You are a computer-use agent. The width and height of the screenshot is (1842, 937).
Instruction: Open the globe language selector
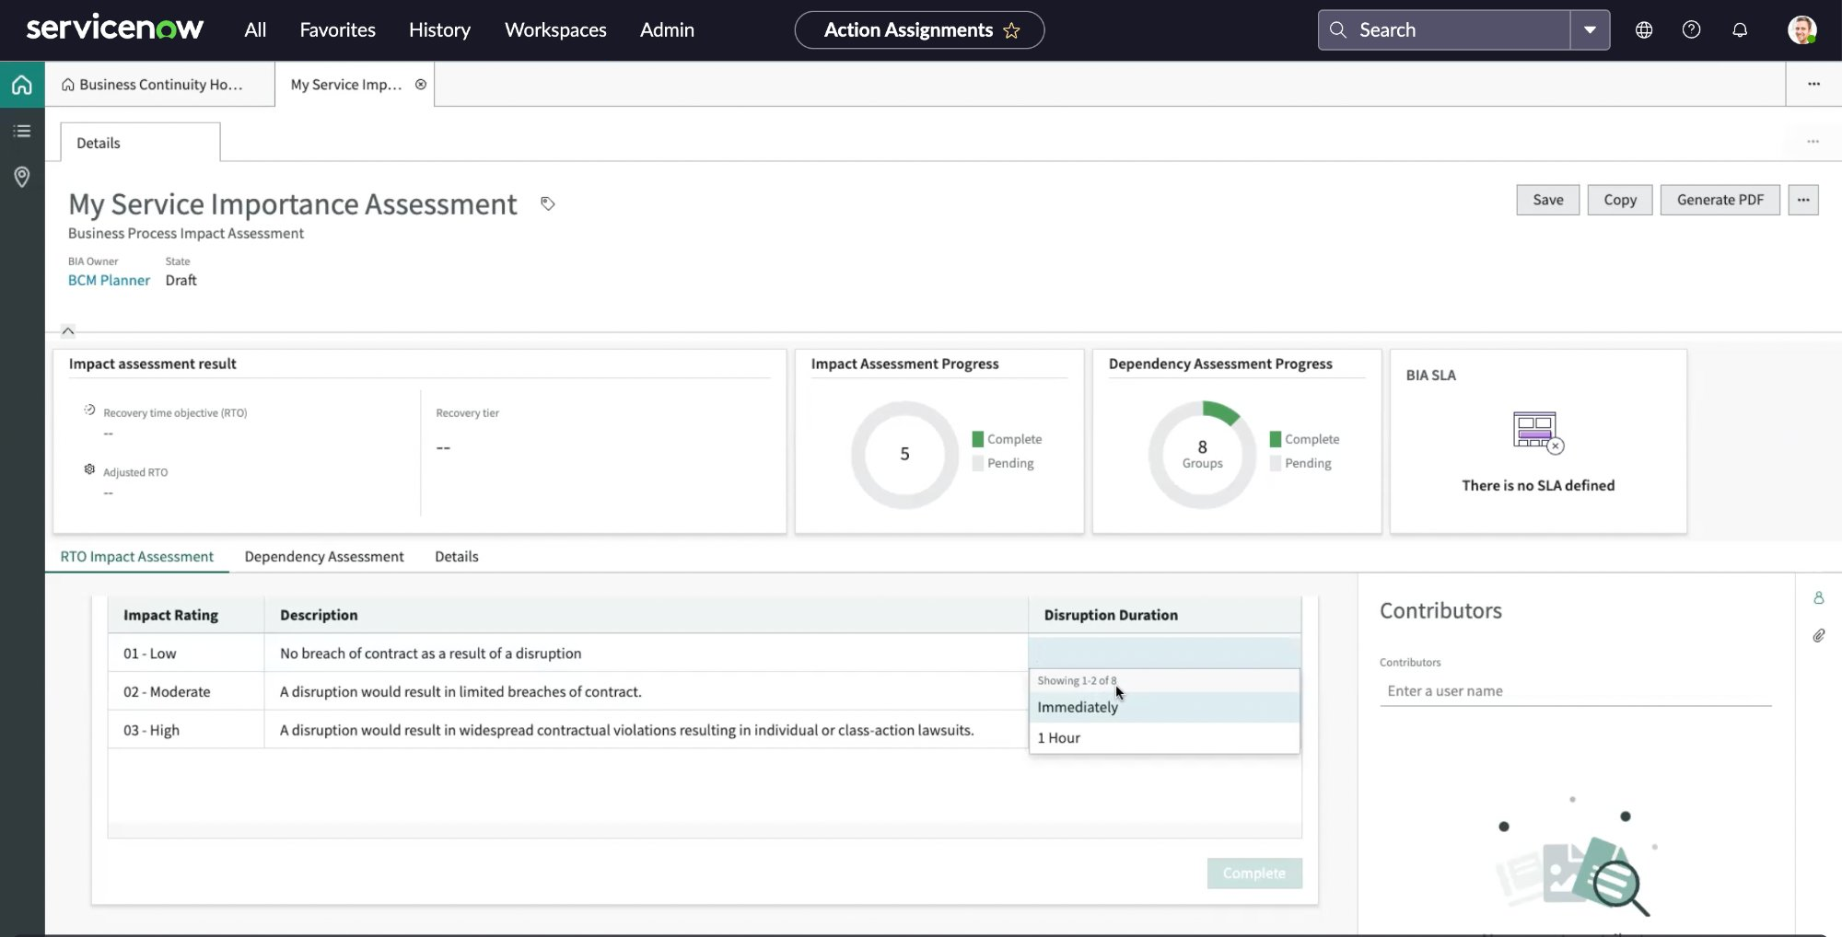click(x=1644, y=29)
